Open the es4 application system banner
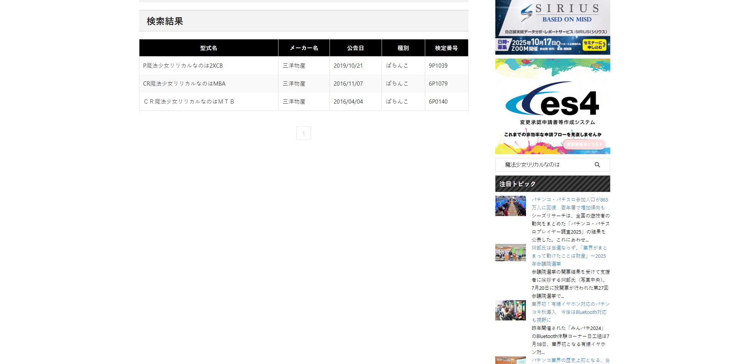This screenshot has height=364, width=729. click(x=552, y=106)
